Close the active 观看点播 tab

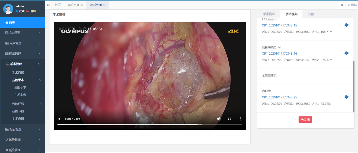coord(104,5)
